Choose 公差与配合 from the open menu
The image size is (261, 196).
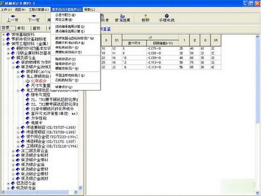point(65,15)
